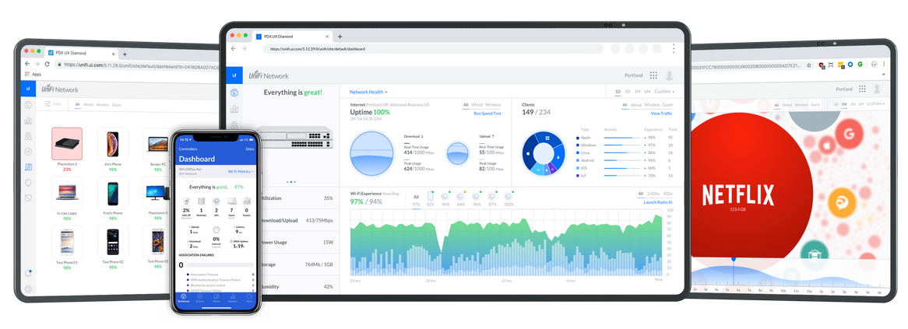The image size is (908, 329).
Task: Click Portland site name in center window
Action: click(634, 75)
